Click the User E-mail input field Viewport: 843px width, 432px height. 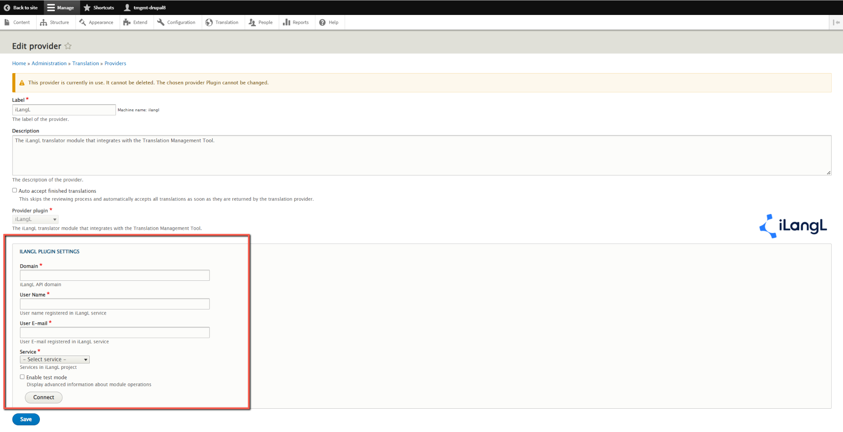tap(115, 332)
